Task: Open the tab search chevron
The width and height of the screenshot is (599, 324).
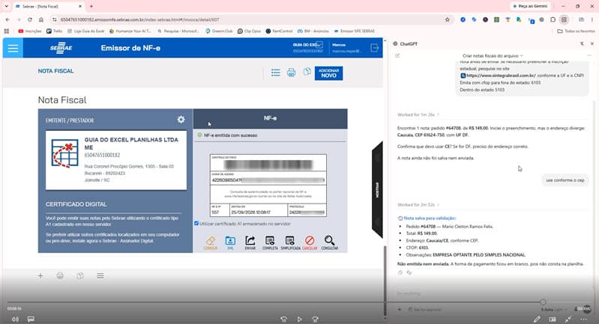Action: 7,7
